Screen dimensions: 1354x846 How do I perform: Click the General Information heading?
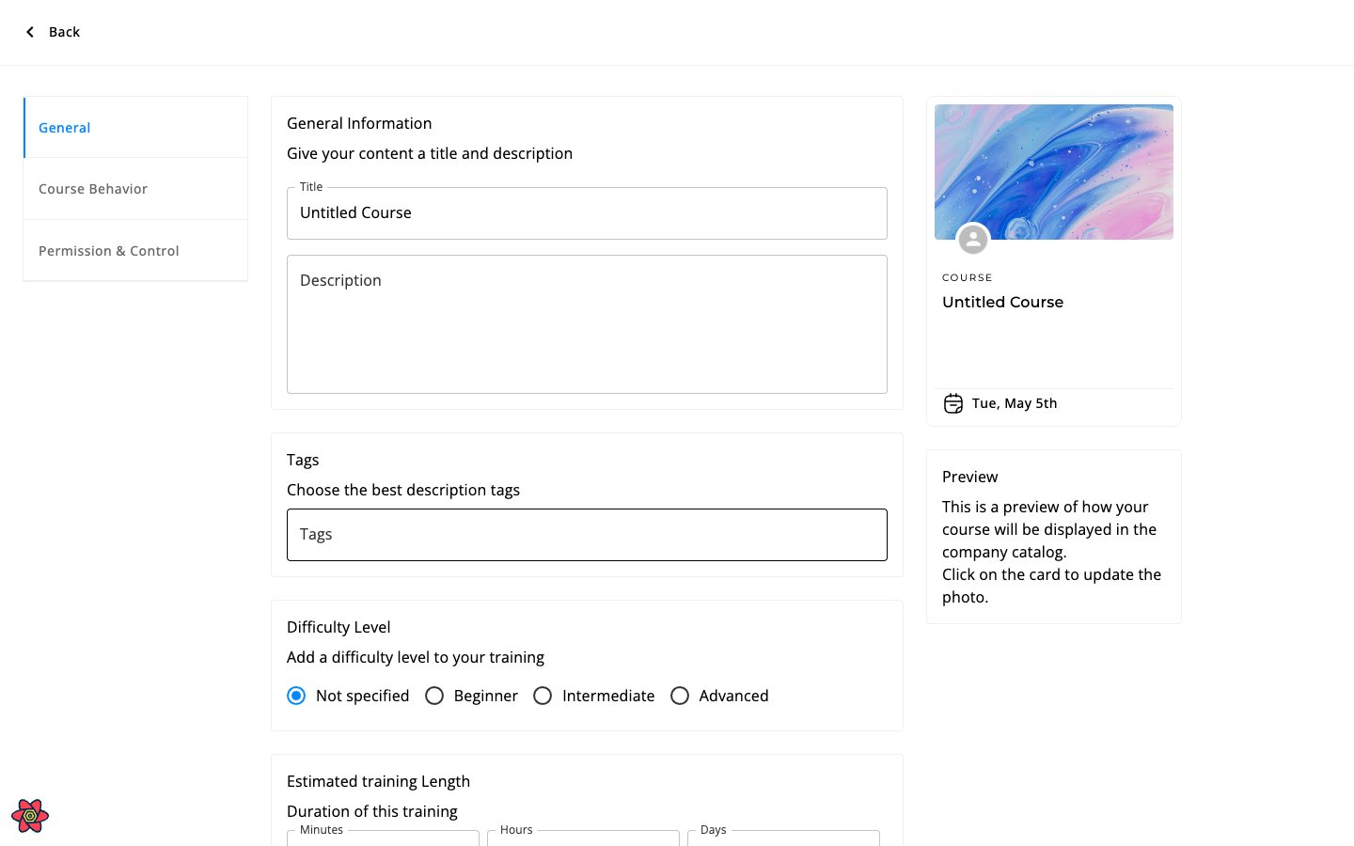tap(359, 123)
